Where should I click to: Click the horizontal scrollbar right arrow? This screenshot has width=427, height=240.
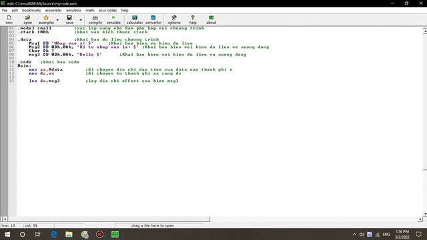420,219
